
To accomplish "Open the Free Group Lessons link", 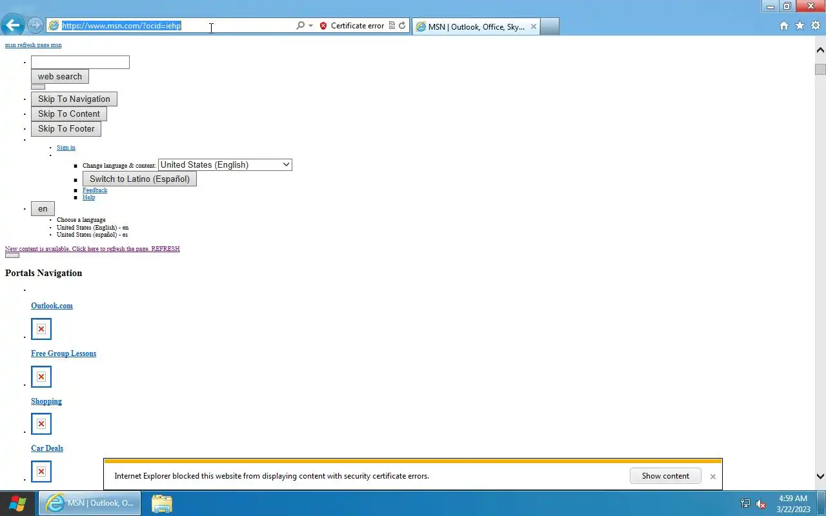I will pos(63,353).
